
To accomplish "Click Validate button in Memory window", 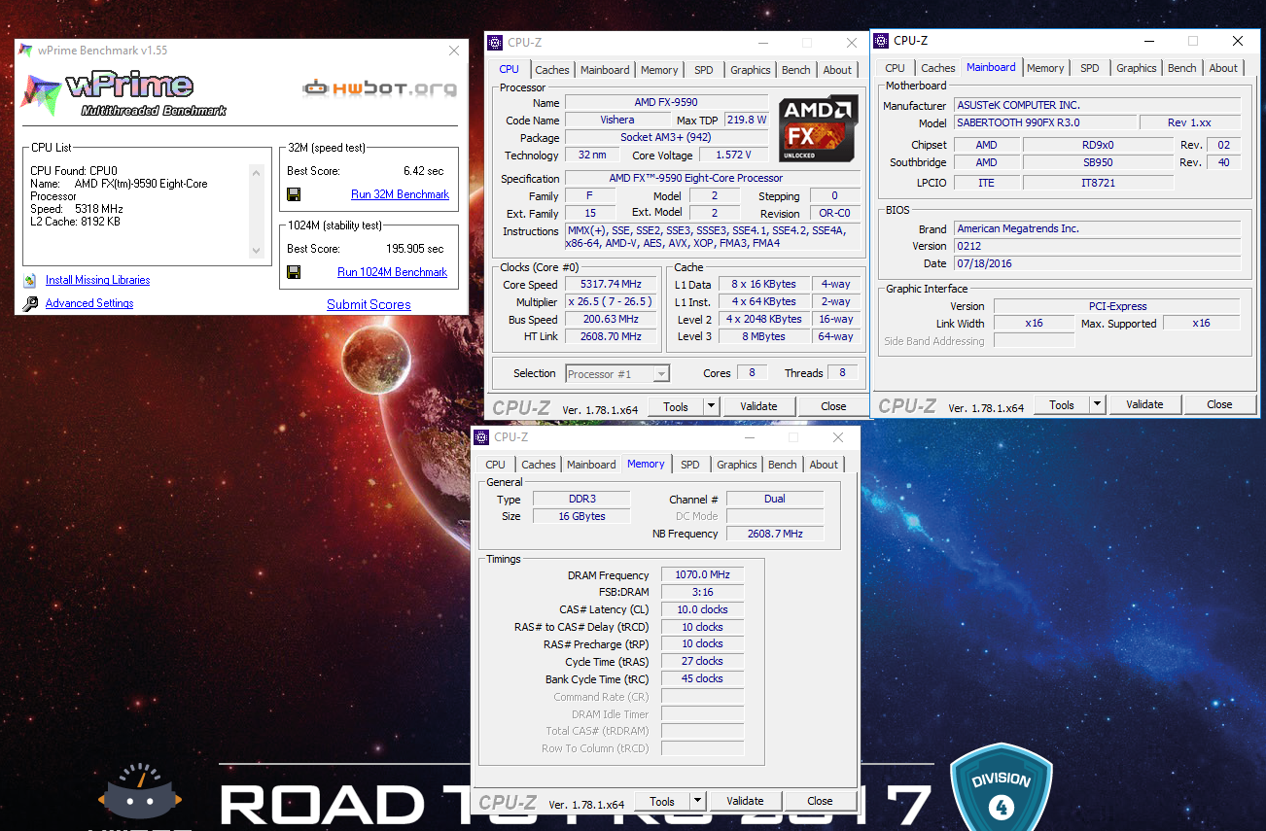I will coord(745,801).
